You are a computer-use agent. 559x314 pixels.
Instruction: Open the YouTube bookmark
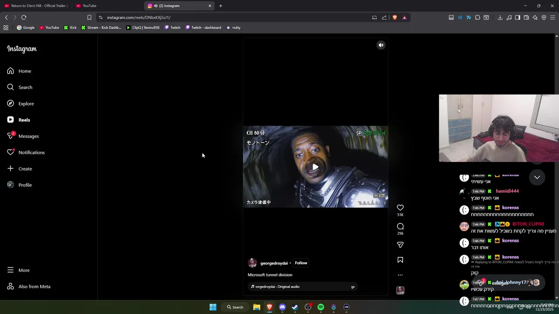tap(49, 27)
